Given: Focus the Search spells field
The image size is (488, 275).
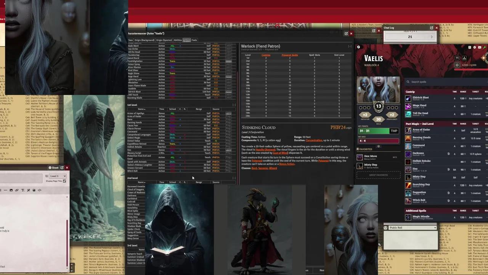Looking at the screenshot, I should point(446,82).
